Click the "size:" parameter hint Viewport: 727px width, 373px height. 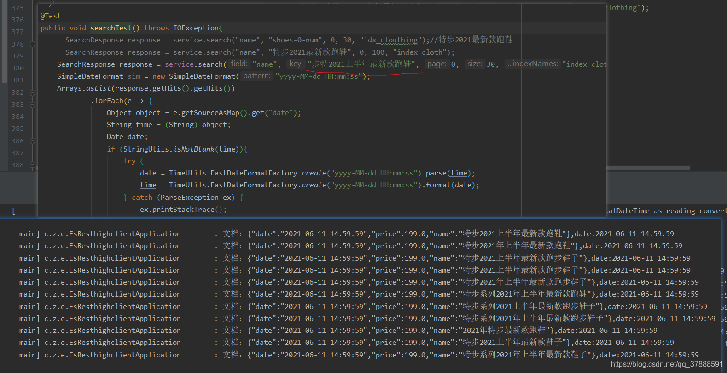click(475, 64)
